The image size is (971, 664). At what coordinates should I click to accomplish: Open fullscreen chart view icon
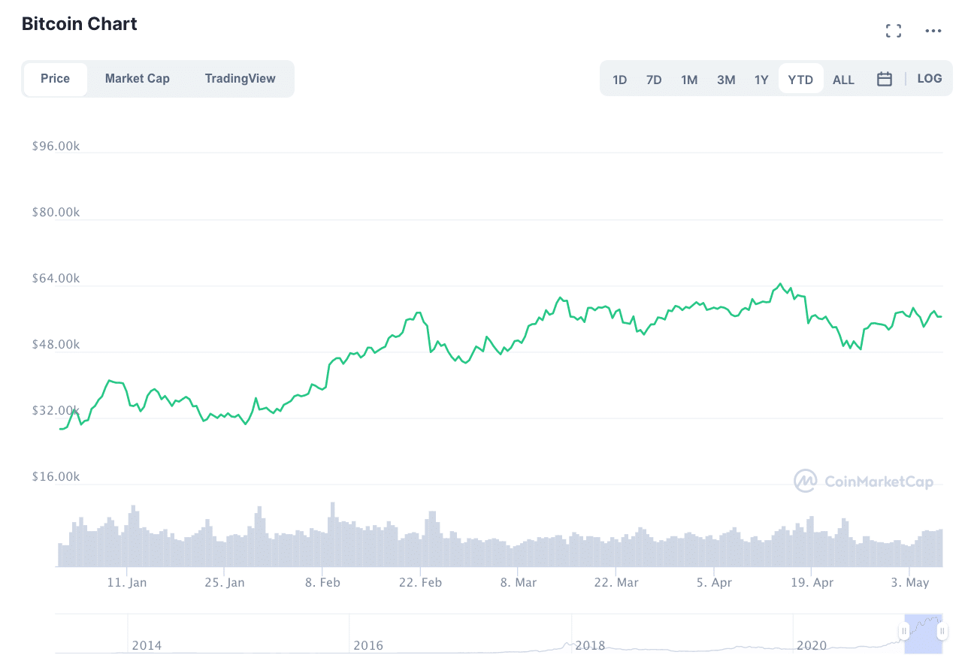(893, 31)
